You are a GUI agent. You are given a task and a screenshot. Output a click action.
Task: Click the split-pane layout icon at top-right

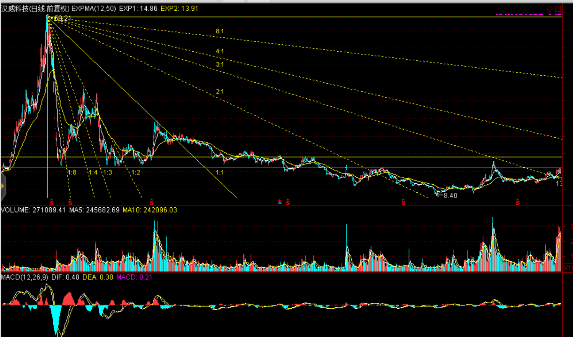pyautogui.click(x=558, y=9)
